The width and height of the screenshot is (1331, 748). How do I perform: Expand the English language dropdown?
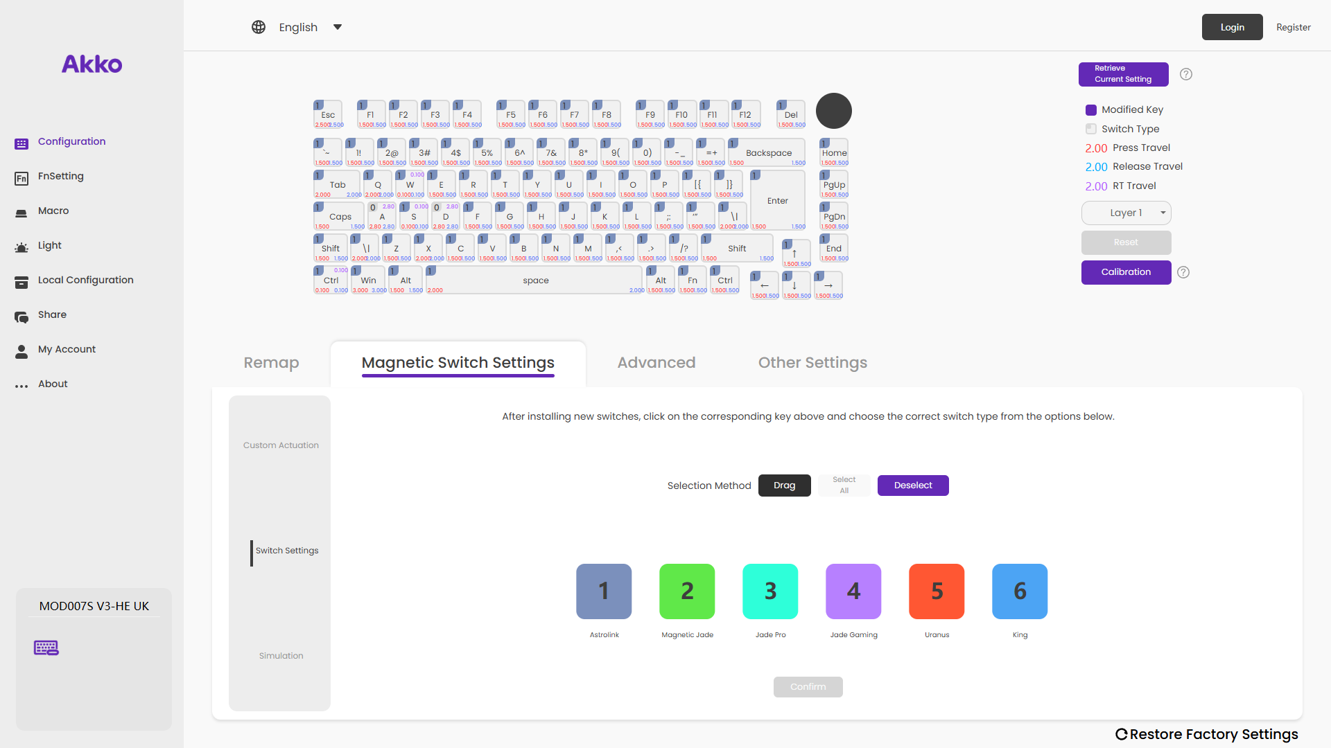pyautogui.click(x=338, y=27)
